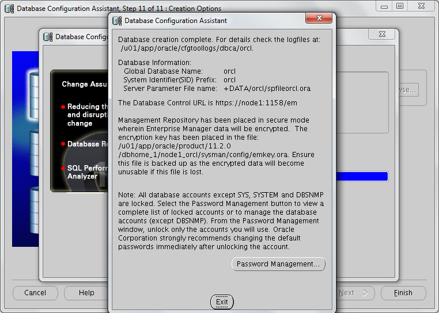
Task: Click the Database Control URL text
Action: click(x=207, y=103)
